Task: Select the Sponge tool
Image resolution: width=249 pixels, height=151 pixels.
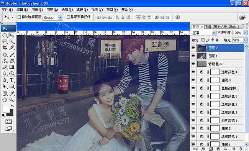Action: coord(11,73)
